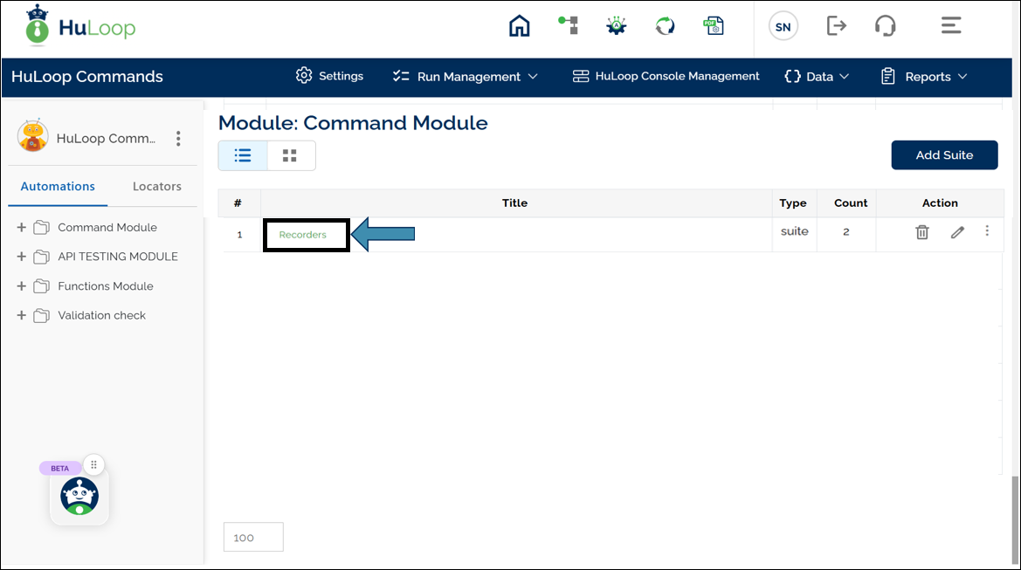Open support via the headset icon

(x=885, y=26)
